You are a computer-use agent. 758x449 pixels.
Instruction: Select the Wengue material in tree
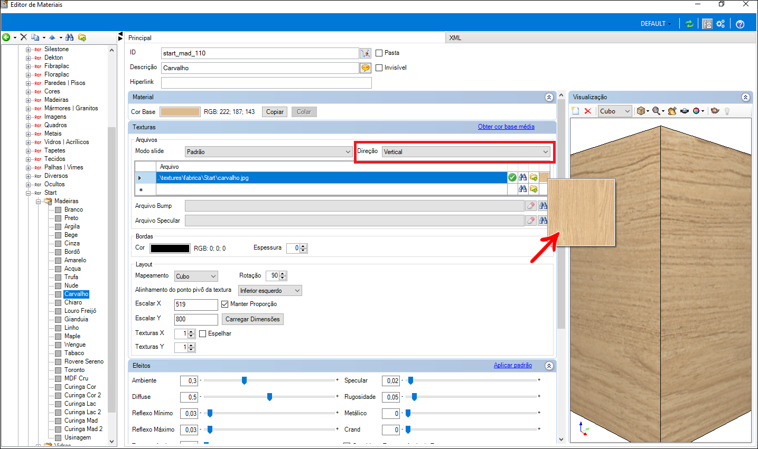pyautogui.click(x=74, y=345)
